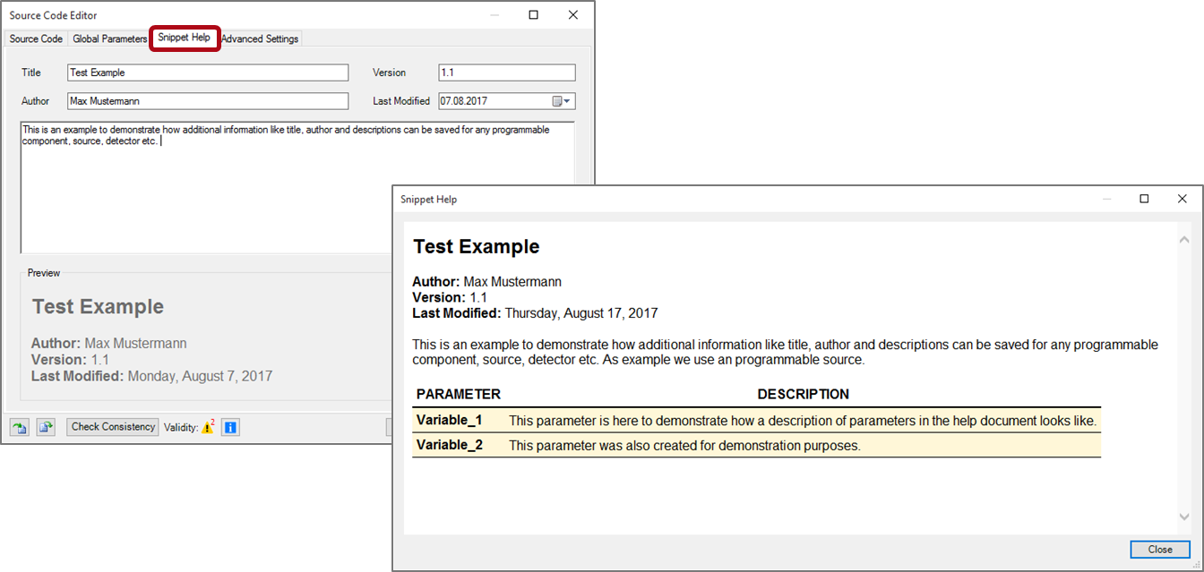Click the Validity label text
1204x572 pixels.
point(181,428)
